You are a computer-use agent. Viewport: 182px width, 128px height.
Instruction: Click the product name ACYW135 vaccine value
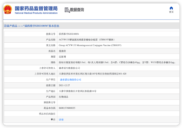(x=87, y=40)
